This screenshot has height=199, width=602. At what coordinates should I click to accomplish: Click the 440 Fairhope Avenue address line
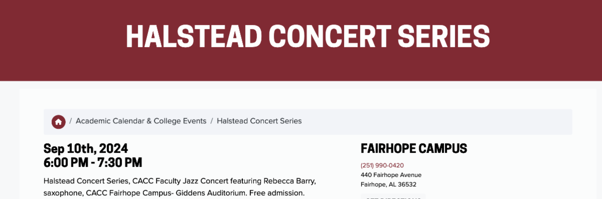click(x=391, y=175)
